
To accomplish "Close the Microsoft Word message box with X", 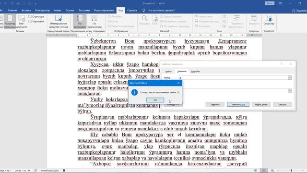I will [178, 83].
